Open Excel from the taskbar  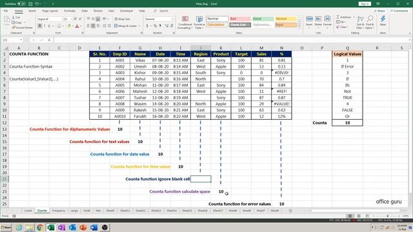point(50,227)
